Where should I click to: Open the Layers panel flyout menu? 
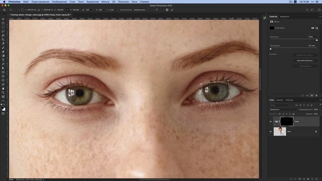point(320,100)
